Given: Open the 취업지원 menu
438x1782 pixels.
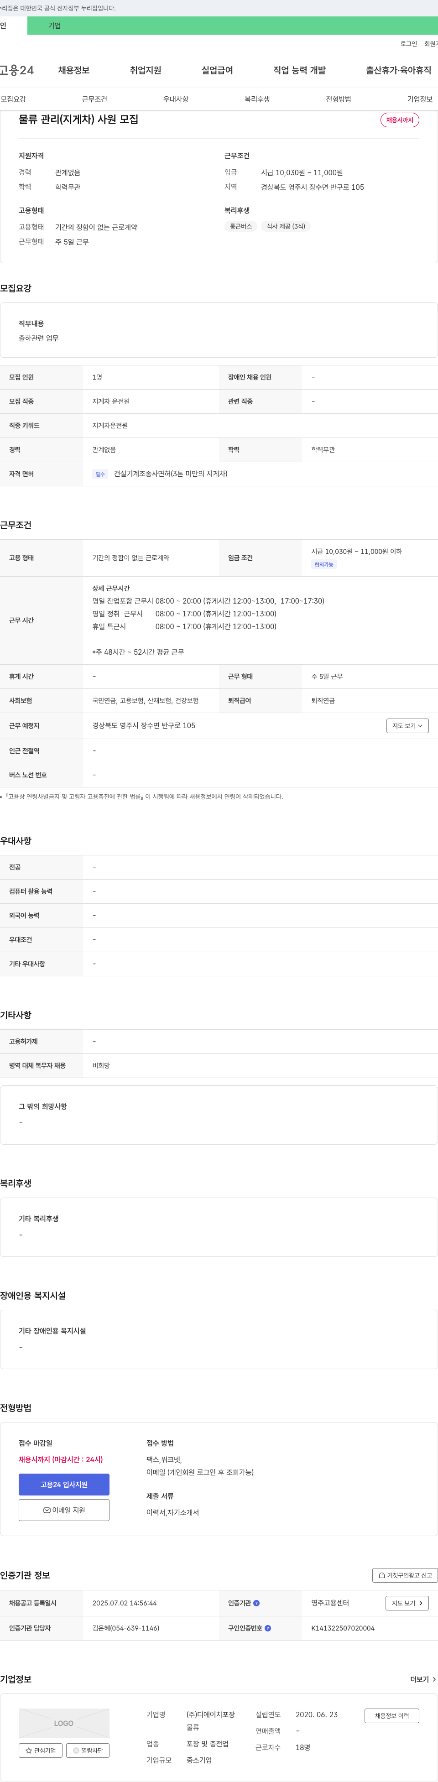Looking at the screenshot, I should [x=145, y=71].
